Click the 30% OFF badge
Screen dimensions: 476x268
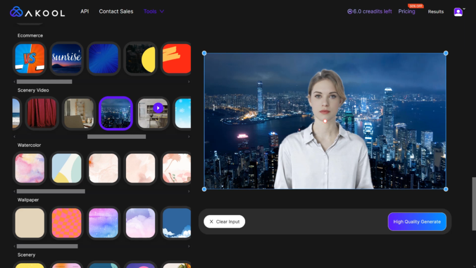click(416, 6)
